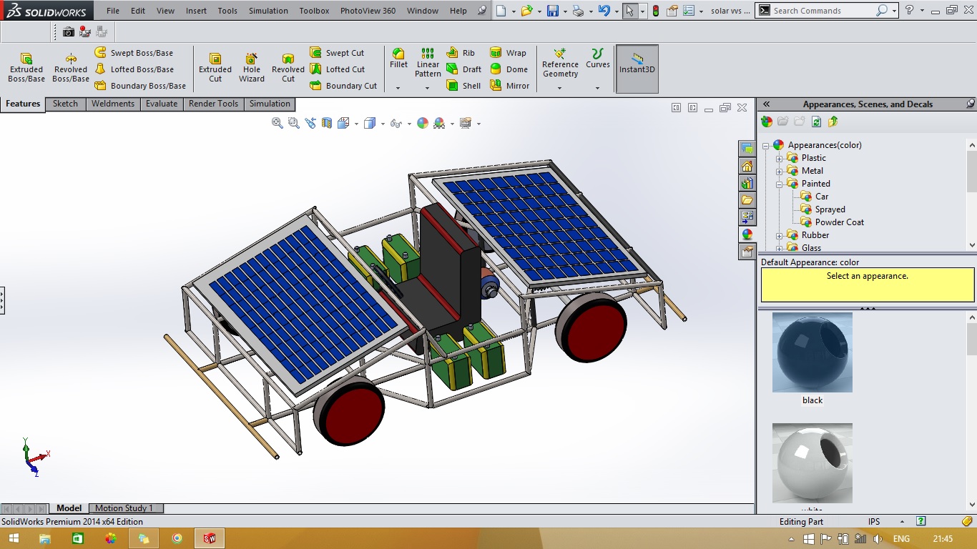Screen dimensions: 977x549
Task: Select the Sprayed tree item
Action: pyautogui.click(x=830, y=209)
